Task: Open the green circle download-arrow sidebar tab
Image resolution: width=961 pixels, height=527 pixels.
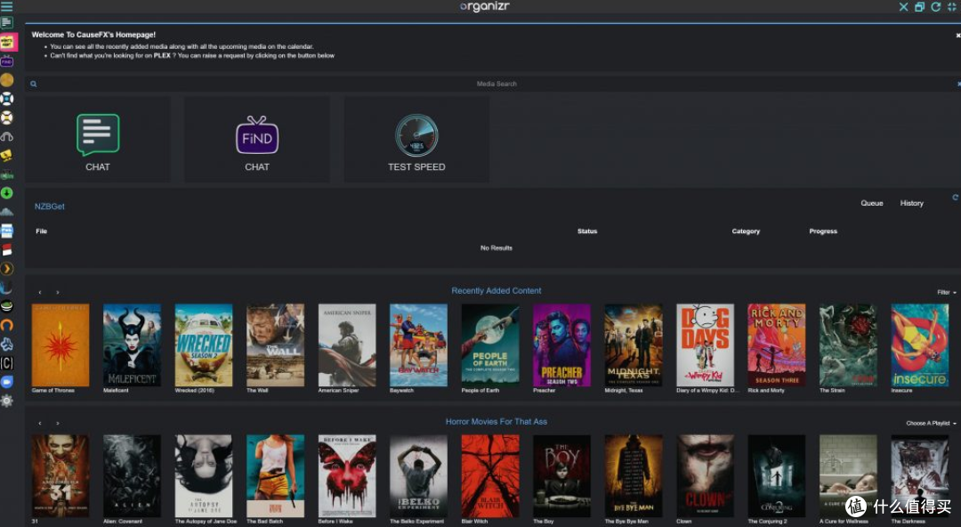Action: [x=7, y=193]
